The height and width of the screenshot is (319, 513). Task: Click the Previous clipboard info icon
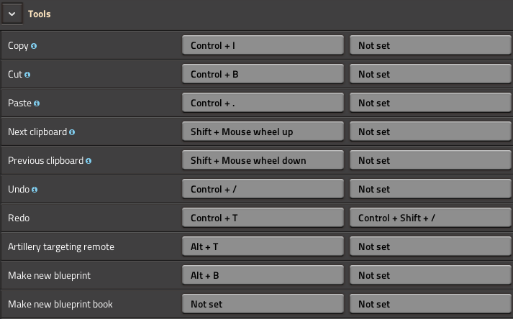88,161
